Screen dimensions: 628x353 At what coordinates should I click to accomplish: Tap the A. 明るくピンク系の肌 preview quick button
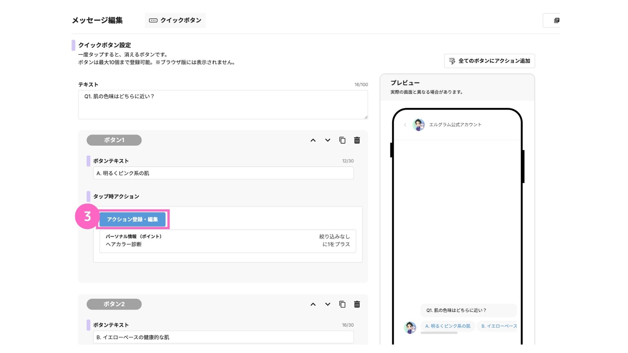coord(448,326)
